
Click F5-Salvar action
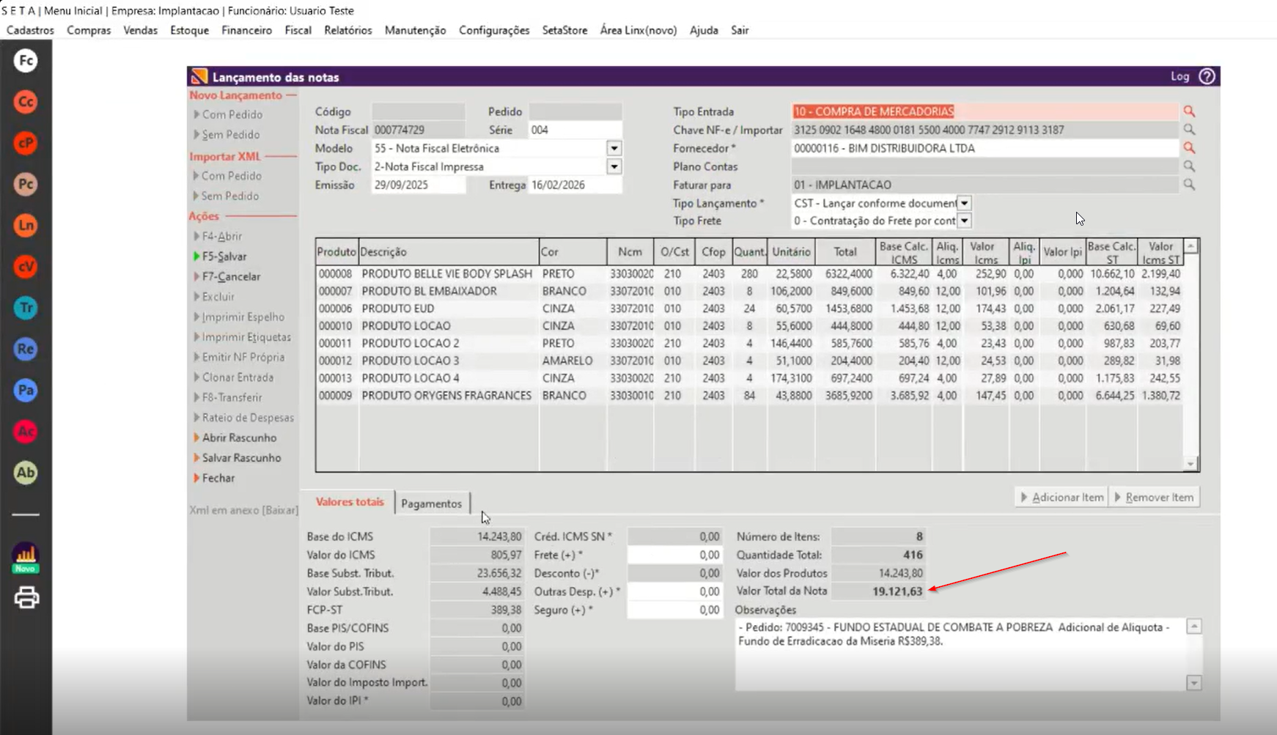224,256
